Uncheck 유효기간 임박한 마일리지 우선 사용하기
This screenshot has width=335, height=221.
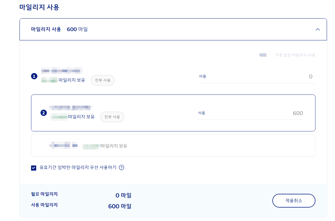coord(34,168)
